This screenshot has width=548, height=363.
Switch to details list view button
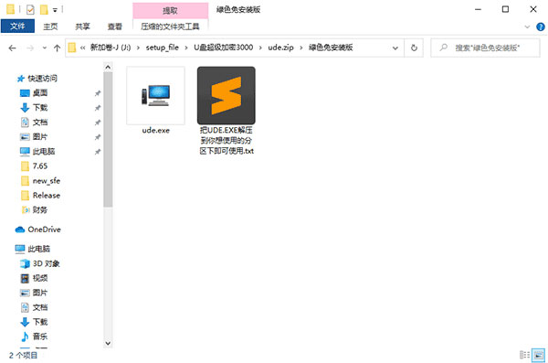click(524, 355)
